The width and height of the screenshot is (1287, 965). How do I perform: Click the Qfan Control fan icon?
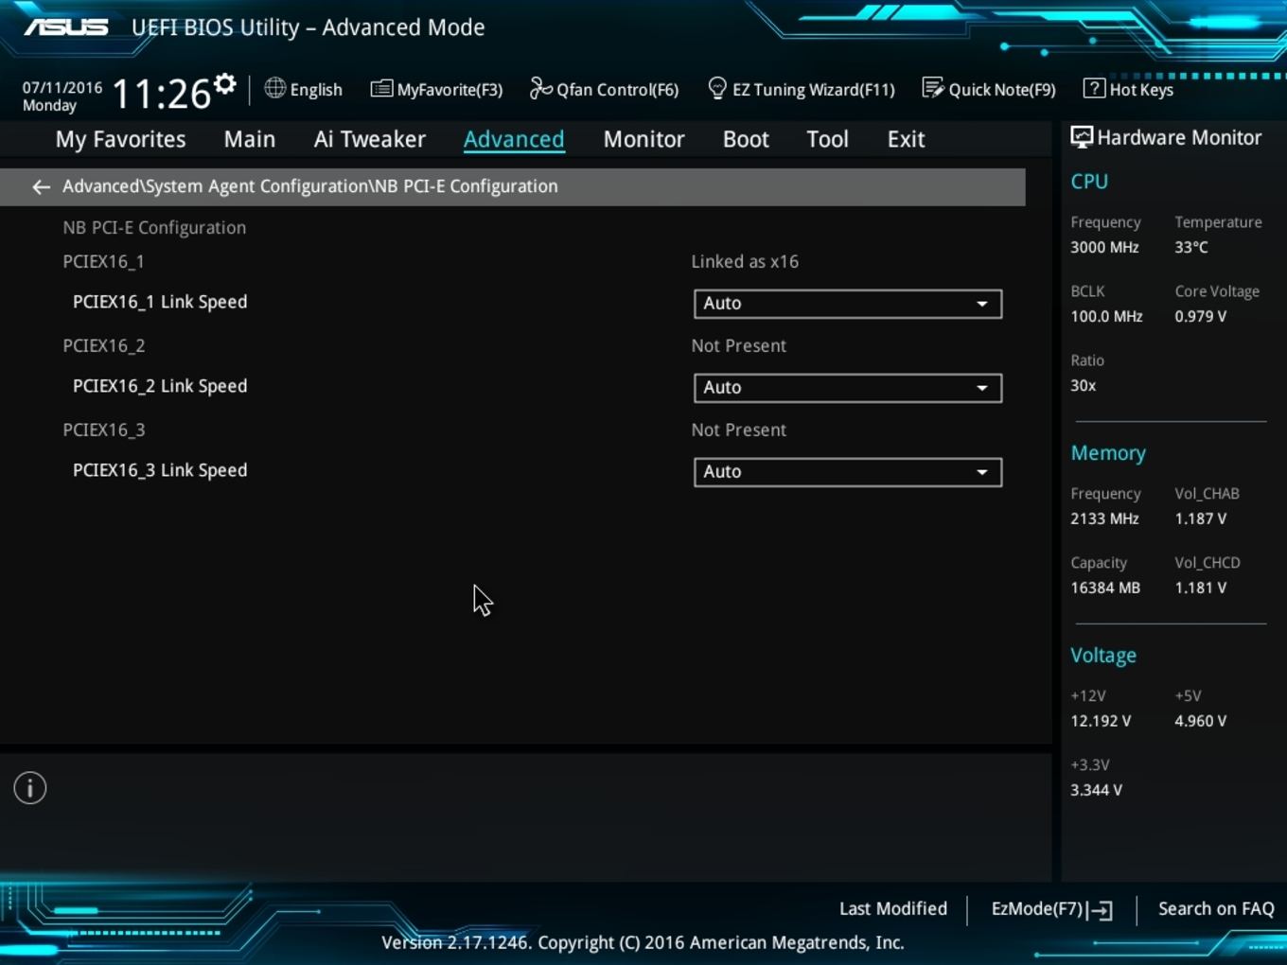click(x=540, y=88)
